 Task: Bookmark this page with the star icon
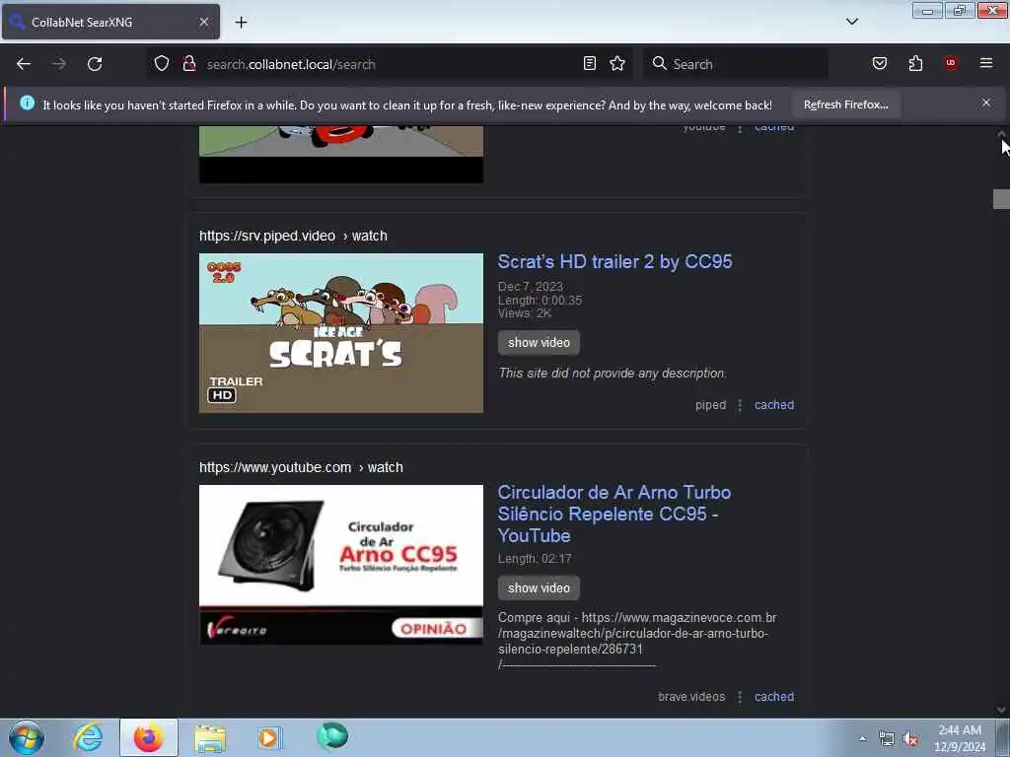(617, 64)
